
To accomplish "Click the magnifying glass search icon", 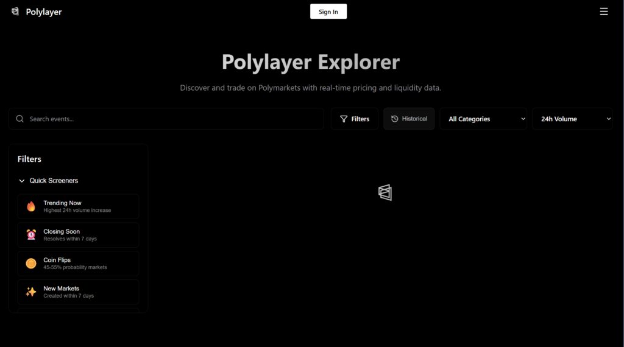I will coord(20,119).
